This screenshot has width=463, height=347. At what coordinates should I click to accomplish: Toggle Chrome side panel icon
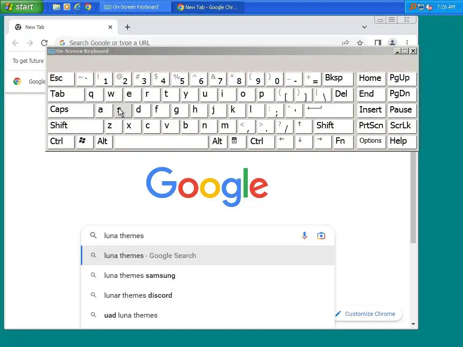coord(378,43)
